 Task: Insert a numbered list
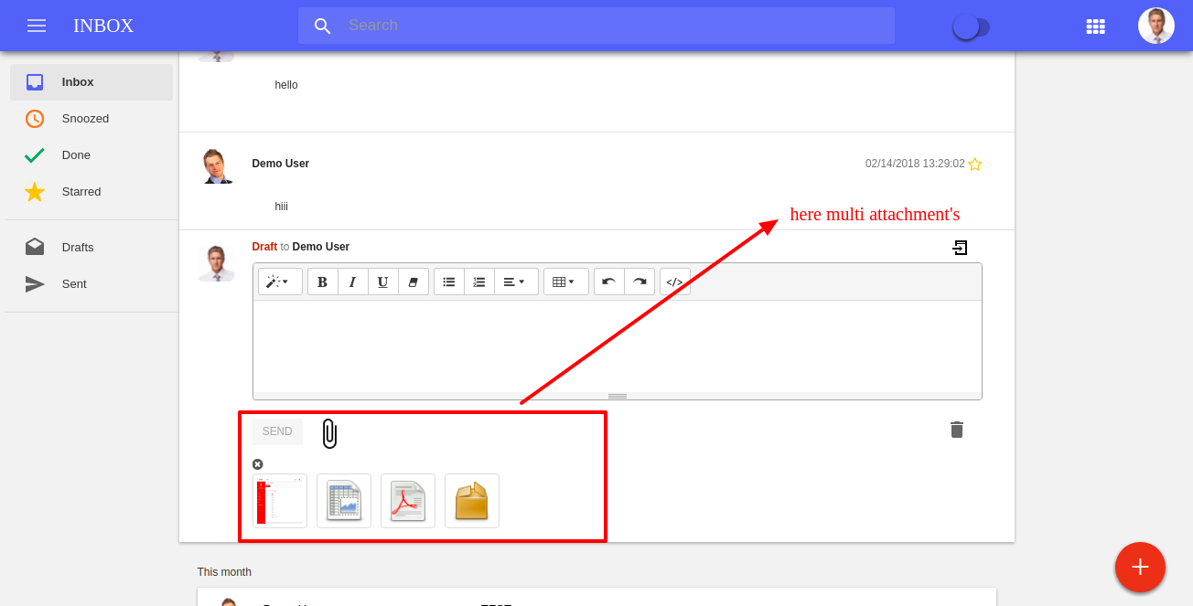tap(478, 282)
